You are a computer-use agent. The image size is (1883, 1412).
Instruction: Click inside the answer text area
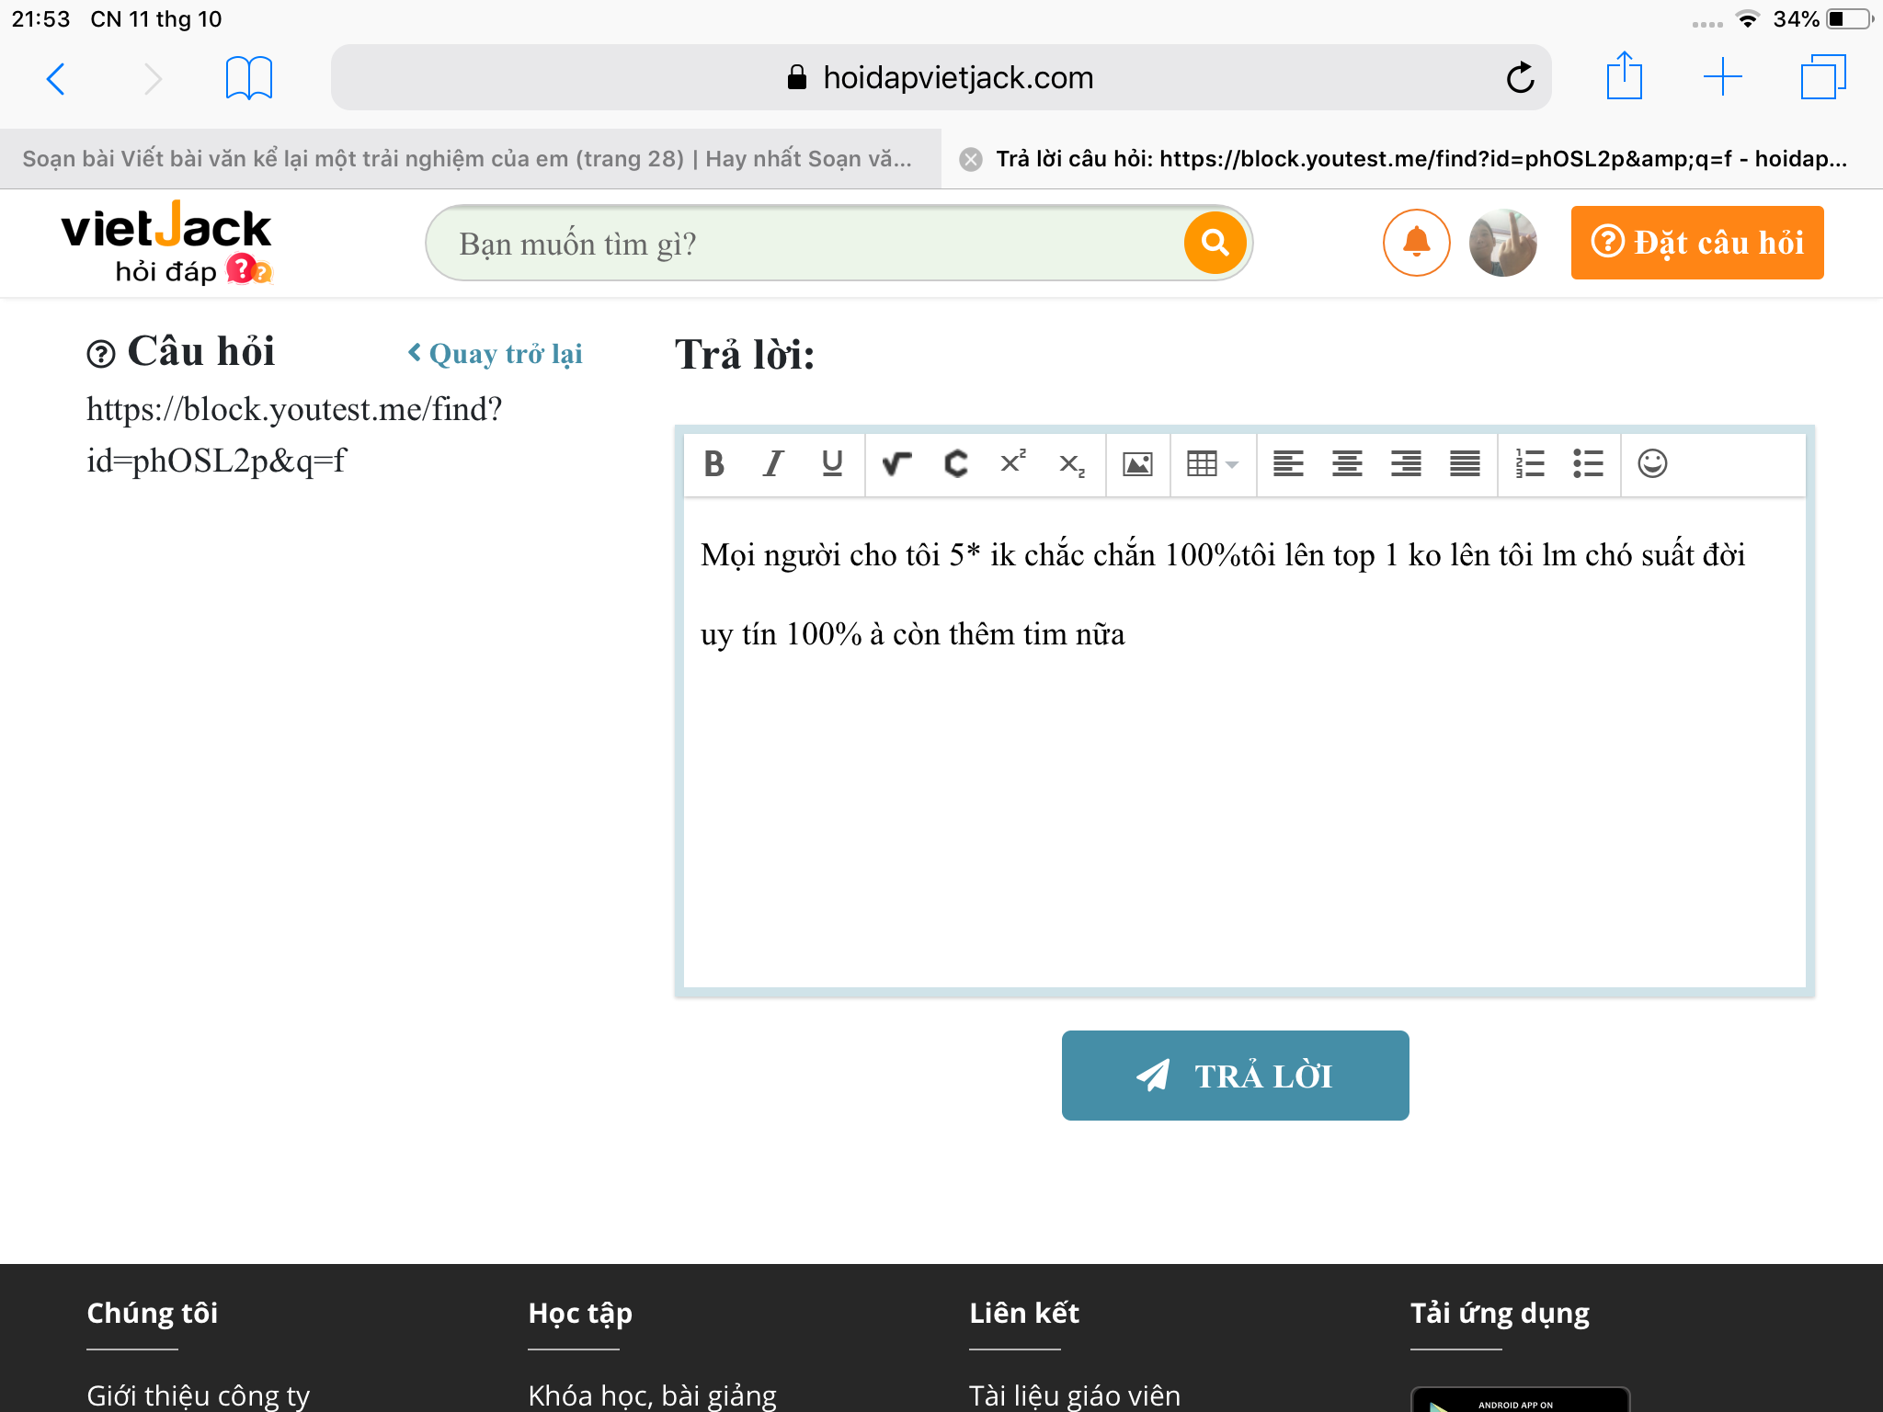[x=1244, y=743]
